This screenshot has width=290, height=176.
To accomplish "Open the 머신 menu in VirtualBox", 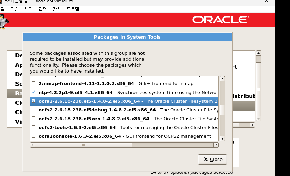I will (15, 9).
